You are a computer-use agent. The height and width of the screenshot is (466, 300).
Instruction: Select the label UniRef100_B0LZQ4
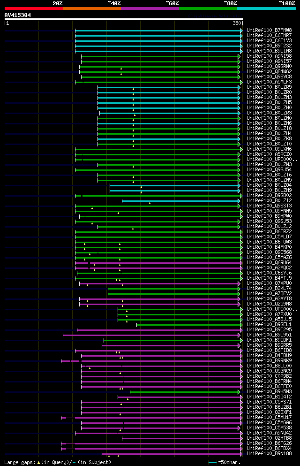point(269,185)
